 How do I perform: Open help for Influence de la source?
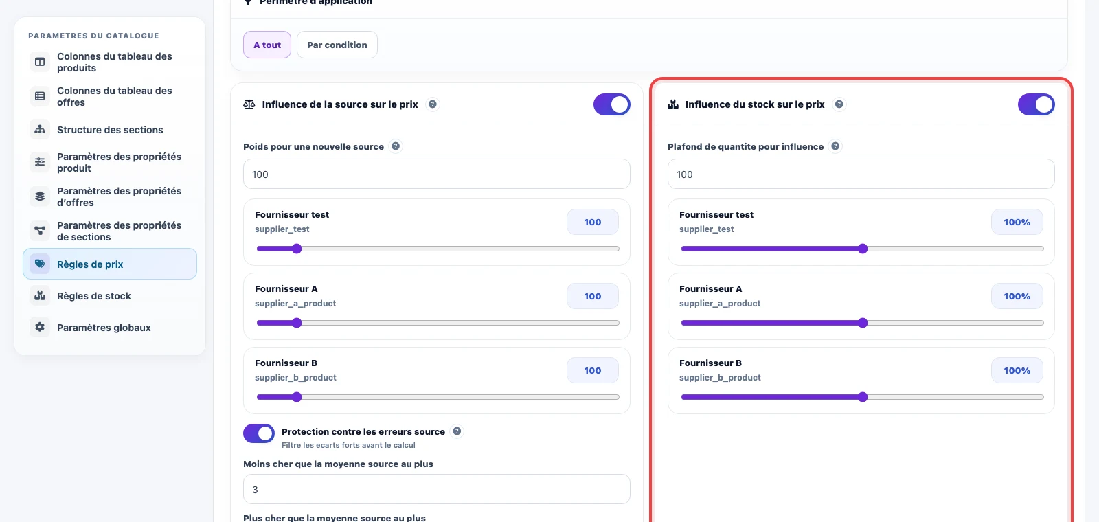pyautogui.click(x=433, y=104)
